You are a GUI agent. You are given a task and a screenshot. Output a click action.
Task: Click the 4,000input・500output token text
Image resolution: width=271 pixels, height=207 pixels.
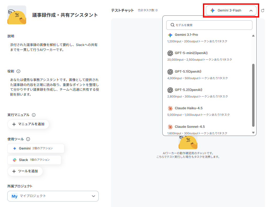[x=197, y=78]
